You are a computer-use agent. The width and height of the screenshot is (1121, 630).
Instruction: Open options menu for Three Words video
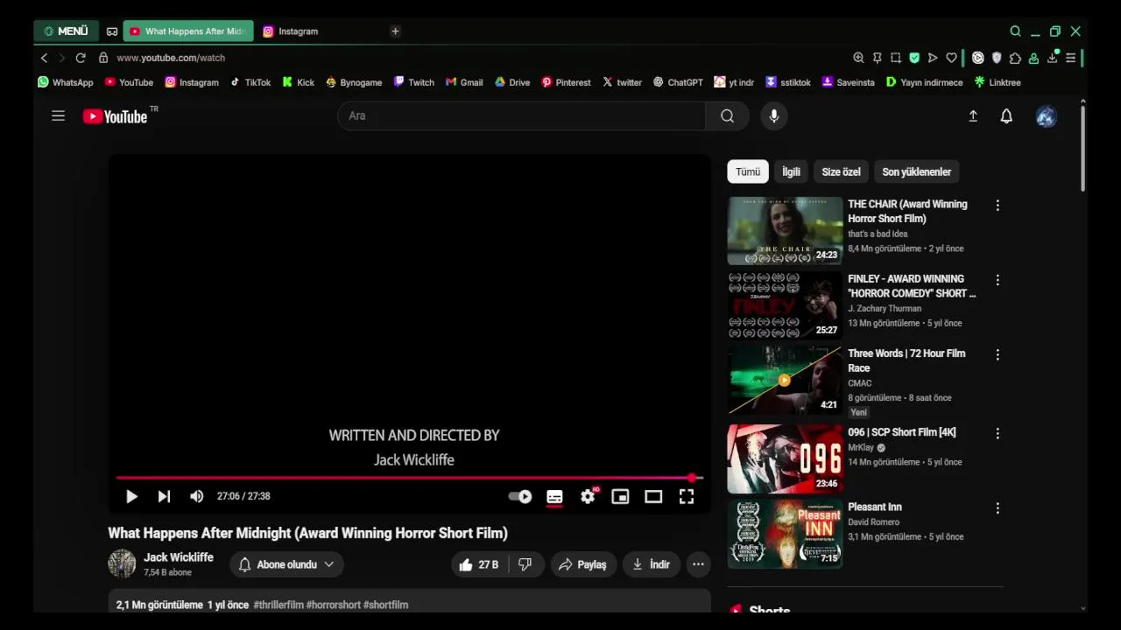(998, 354)
